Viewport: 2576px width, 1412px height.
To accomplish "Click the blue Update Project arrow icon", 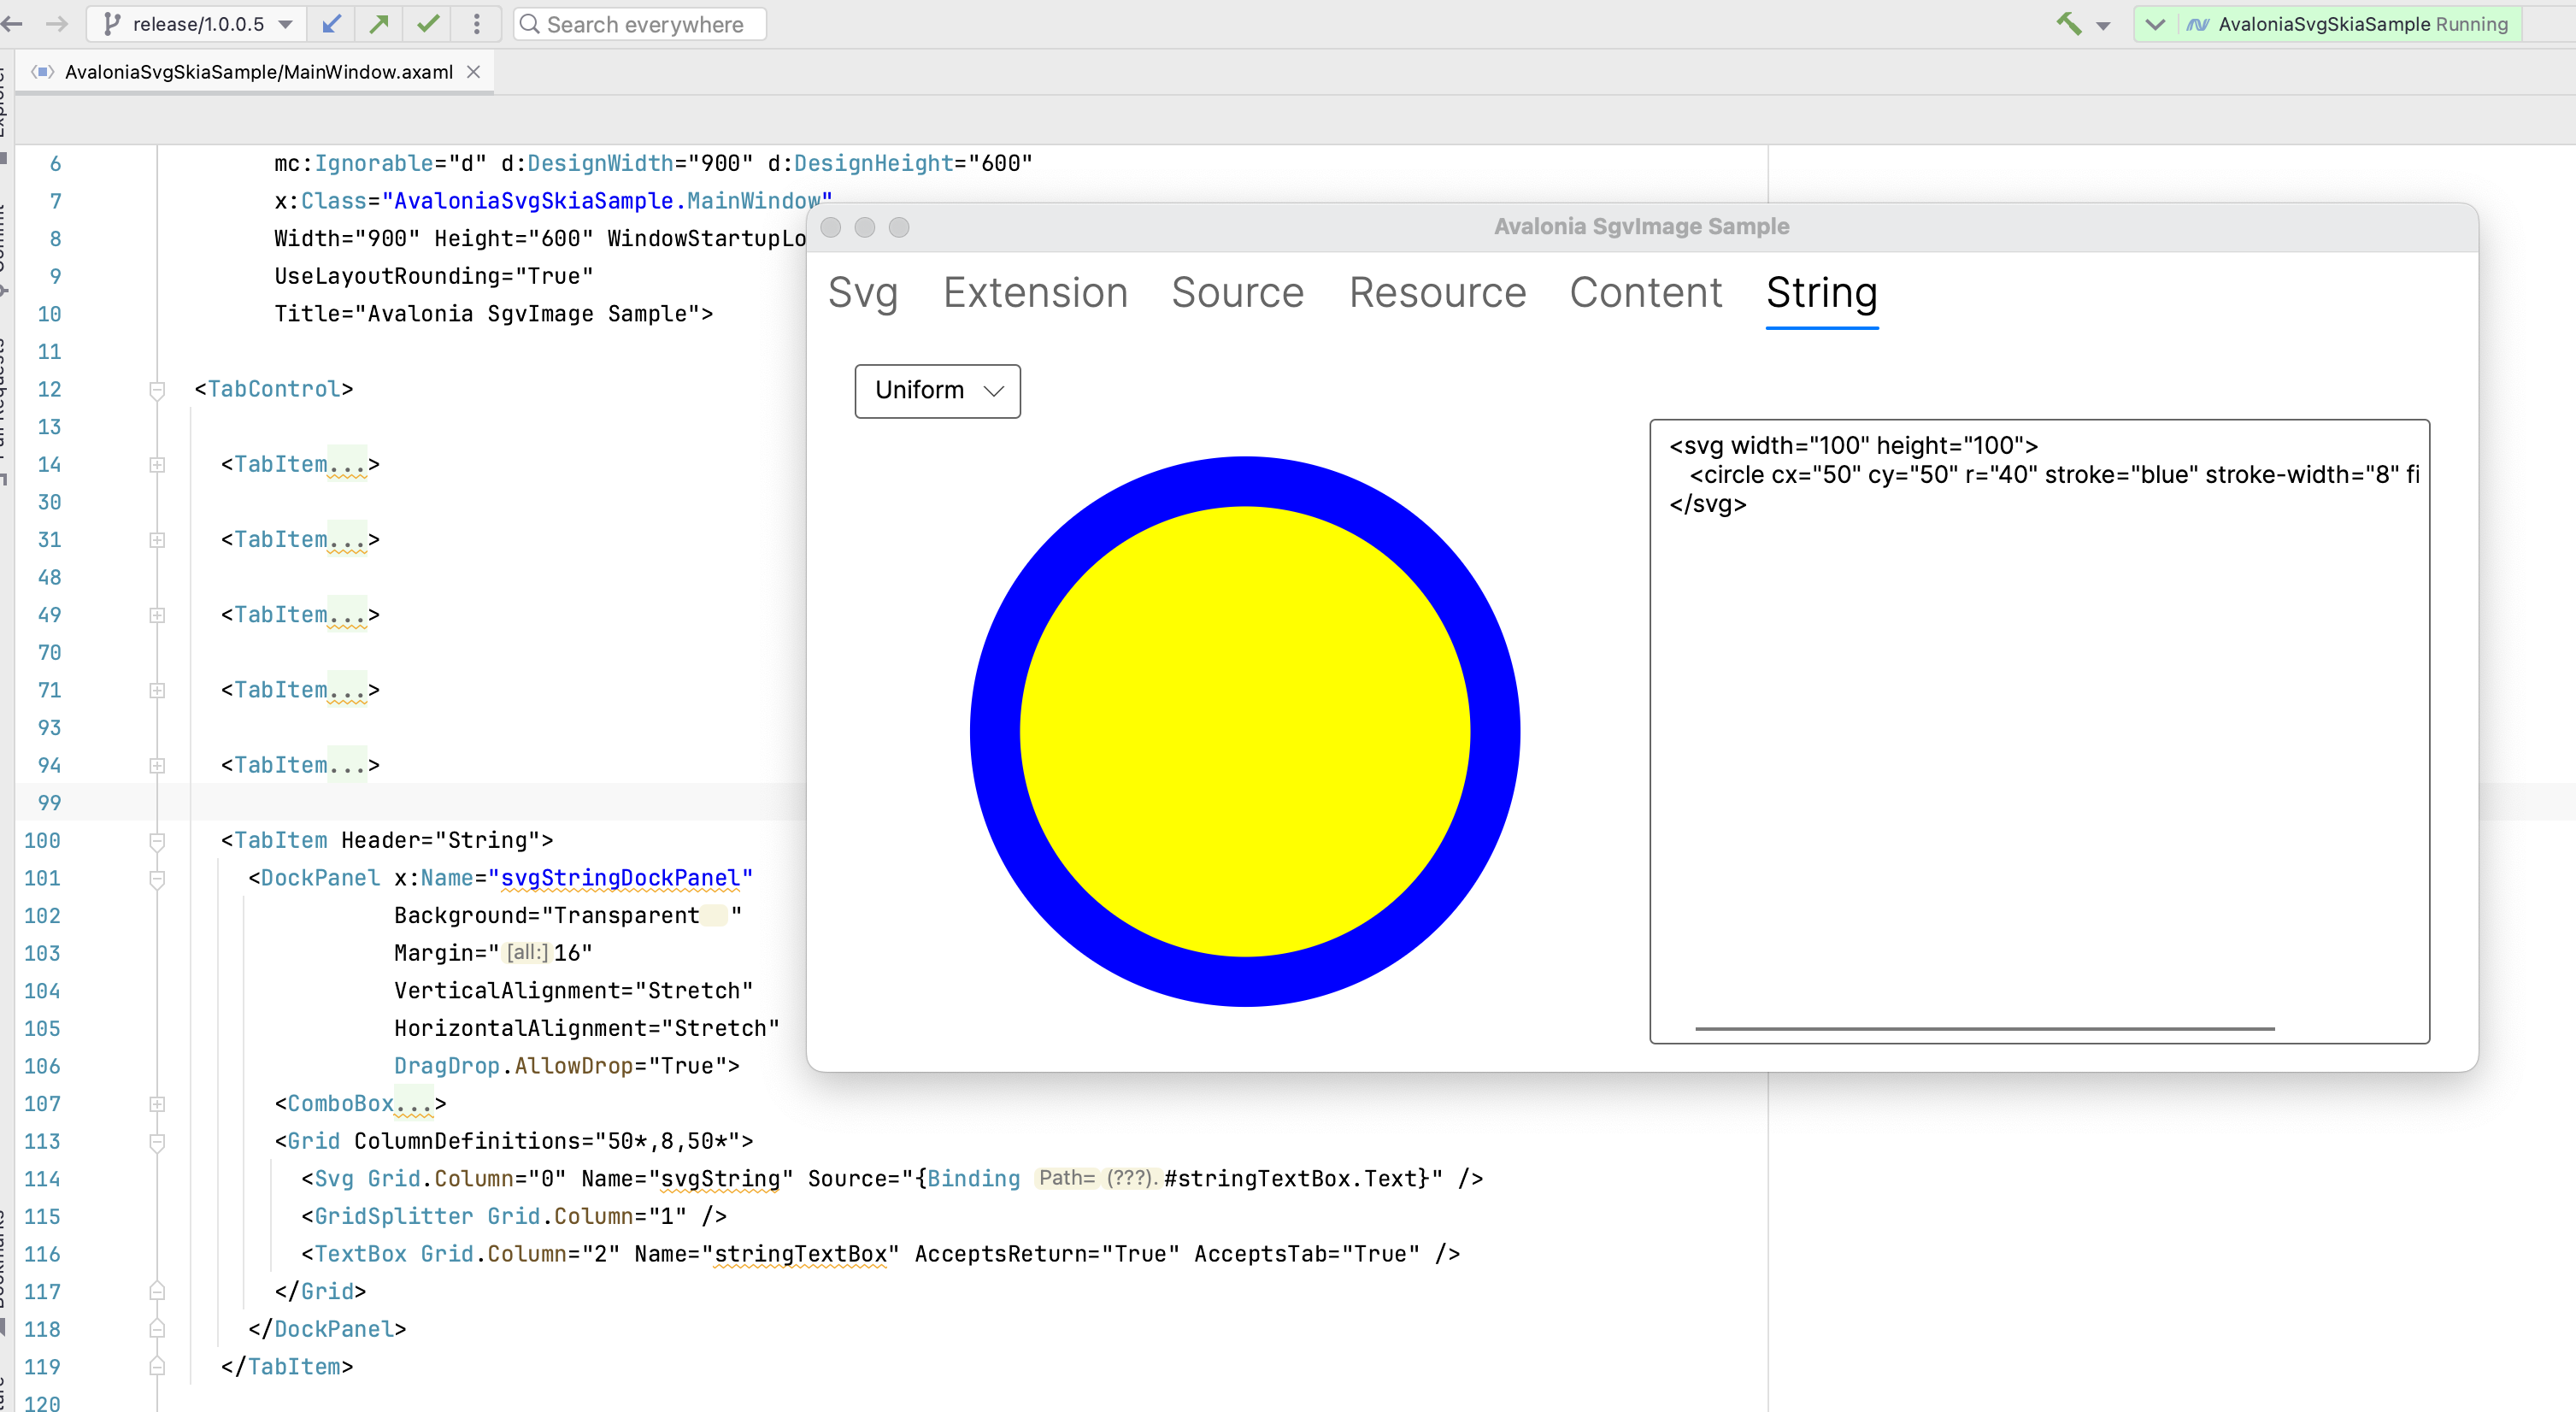I will point(332,24).
